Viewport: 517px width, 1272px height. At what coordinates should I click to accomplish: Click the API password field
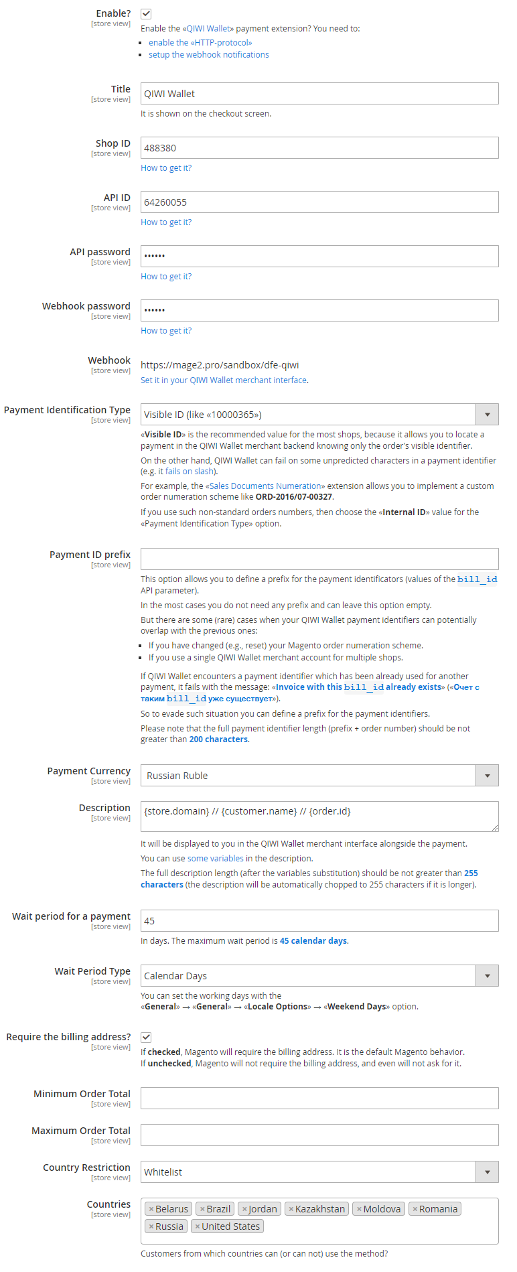click(319, 257)
